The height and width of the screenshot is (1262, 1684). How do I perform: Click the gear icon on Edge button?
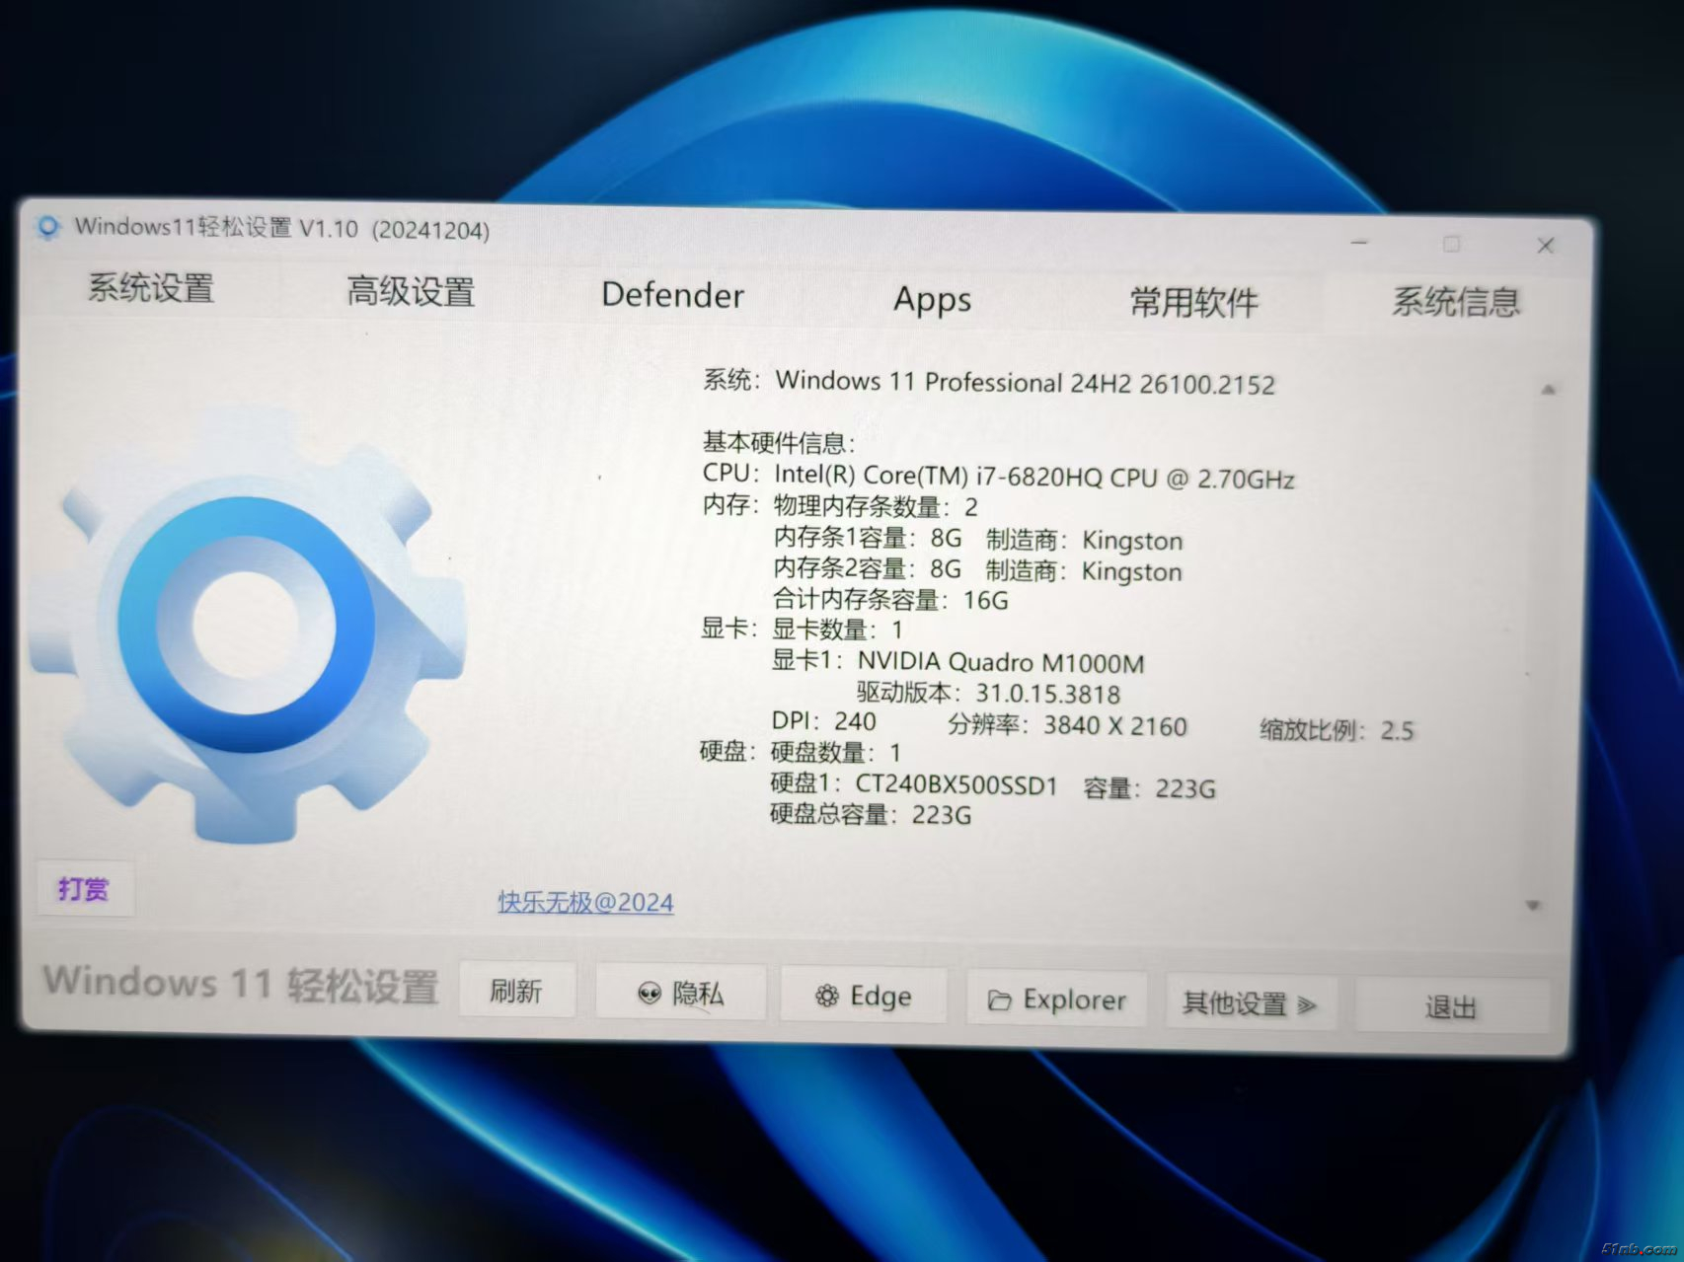[826, 997]
